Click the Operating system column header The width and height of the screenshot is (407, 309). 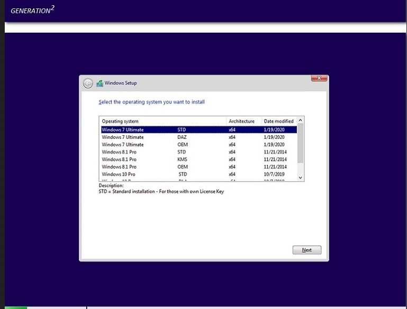[x=163, y=121]
